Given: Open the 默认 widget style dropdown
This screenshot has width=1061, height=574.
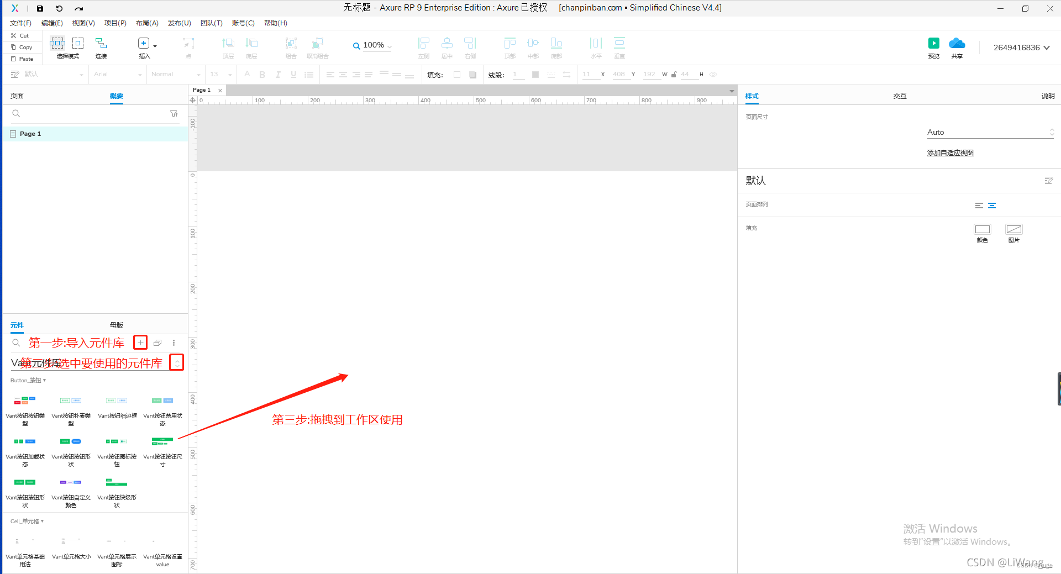Looking at the screenshot, I should (81, 75).
